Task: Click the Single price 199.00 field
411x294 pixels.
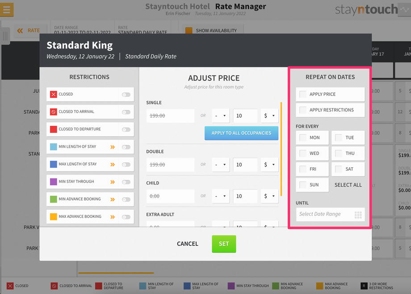Action: (x=170, y=116)
